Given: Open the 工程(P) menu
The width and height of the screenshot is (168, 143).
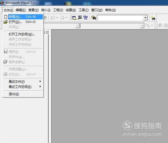Looking at the screenshot, I should [58, 10].
